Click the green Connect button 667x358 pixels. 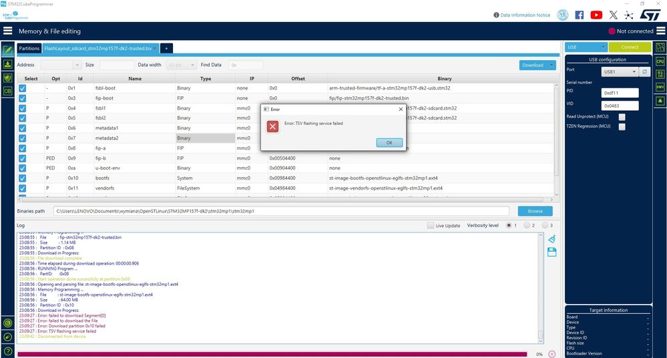click(630, 47)
